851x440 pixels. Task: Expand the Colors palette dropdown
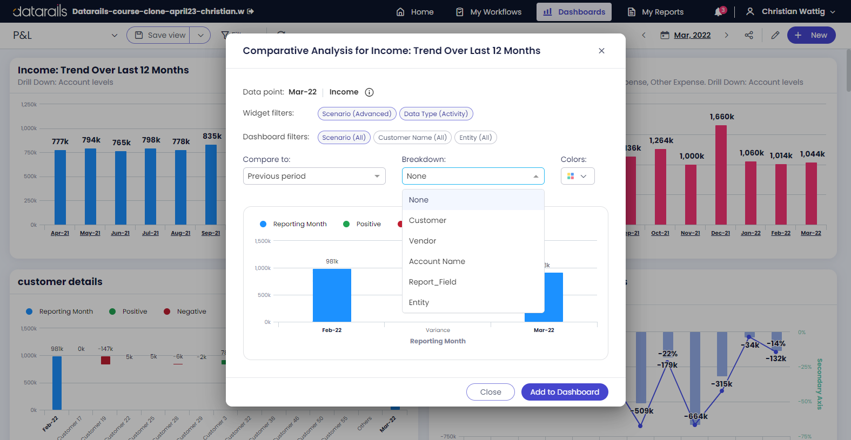click(578, 176)
